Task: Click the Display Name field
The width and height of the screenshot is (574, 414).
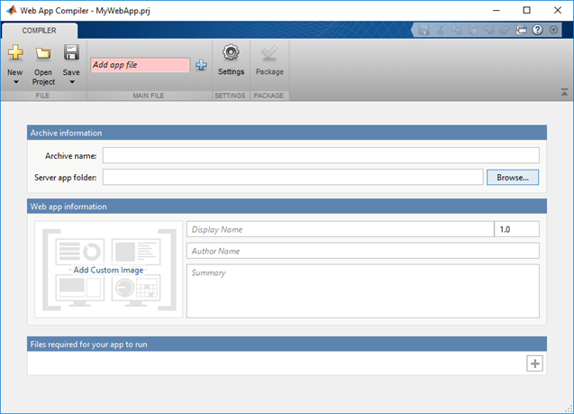Action: [340, 229]
